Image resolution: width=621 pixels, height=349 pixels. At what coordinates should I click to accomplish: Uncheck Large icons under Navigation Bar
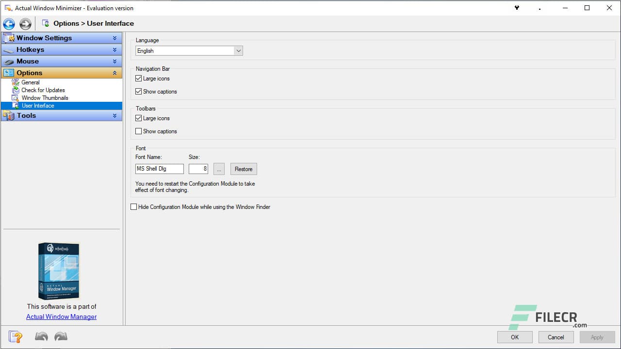(x=138, y=78)
